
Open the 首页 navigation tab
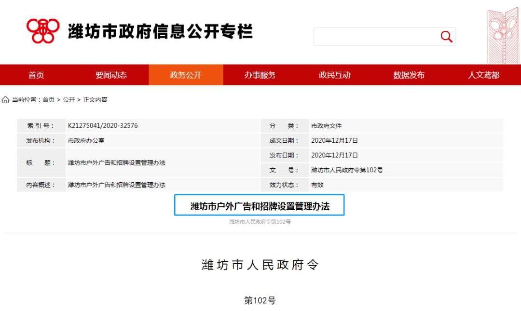click(x=36, y=75)
